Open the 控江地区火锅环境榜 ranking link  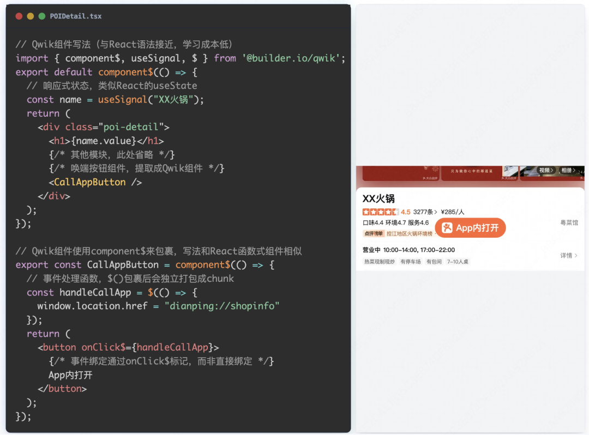click(410, 234)
